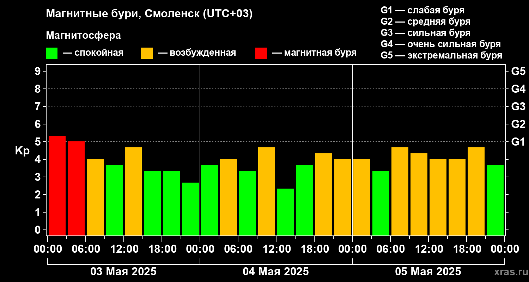Click the second red bar on 03 Мая
This screenshot has height=282, width=529.
point(76,188)
